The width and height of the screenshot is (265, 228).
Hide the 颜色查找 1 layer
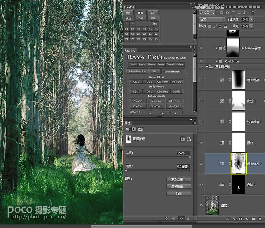(201, 164)
